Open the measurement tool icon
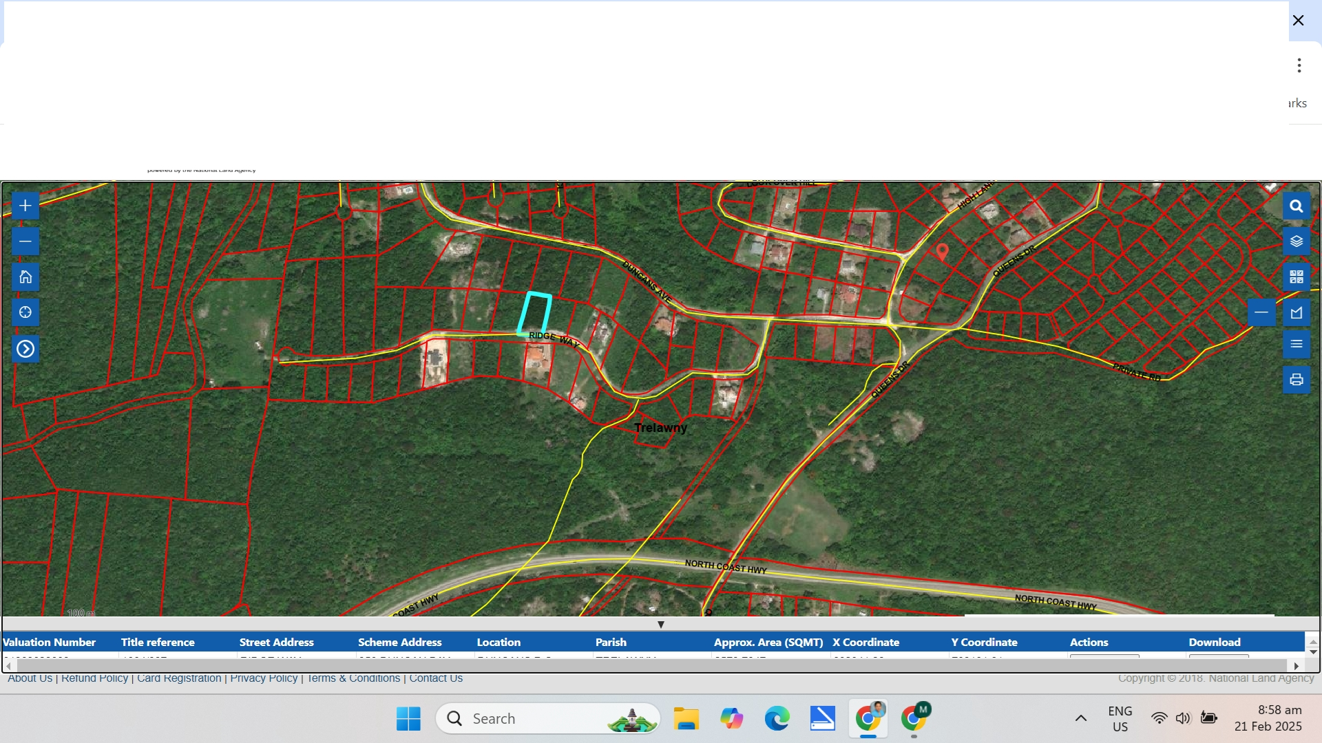The image size is (1322, 743). (x=1297, y=312)
